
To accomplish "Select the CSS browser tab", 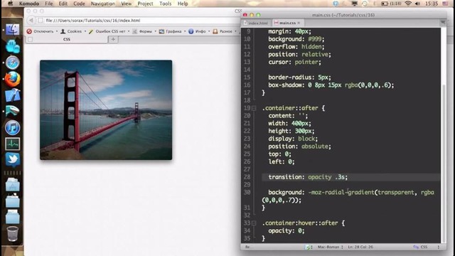I will click(x=67, y=39).
